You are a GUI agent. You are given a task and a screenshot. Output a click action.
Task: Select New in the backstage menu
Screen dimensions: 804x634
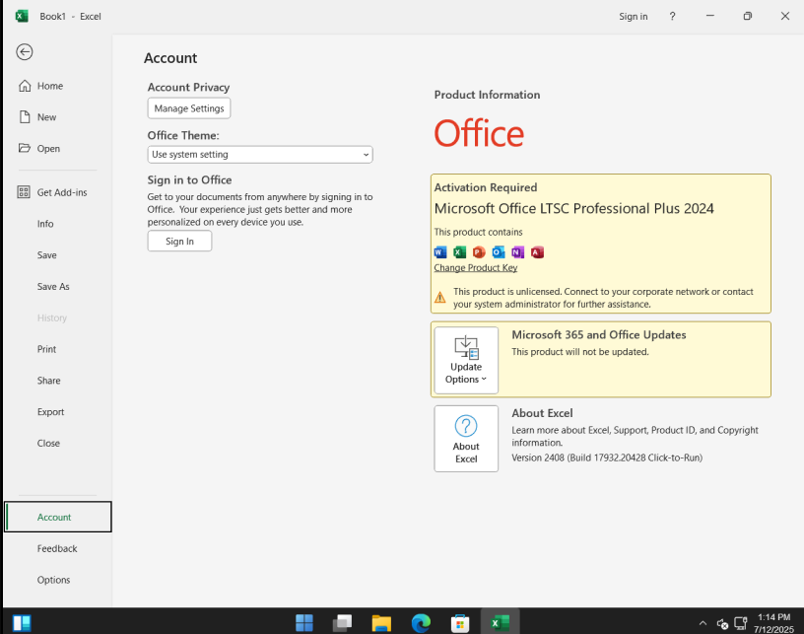tap(57, 117)
